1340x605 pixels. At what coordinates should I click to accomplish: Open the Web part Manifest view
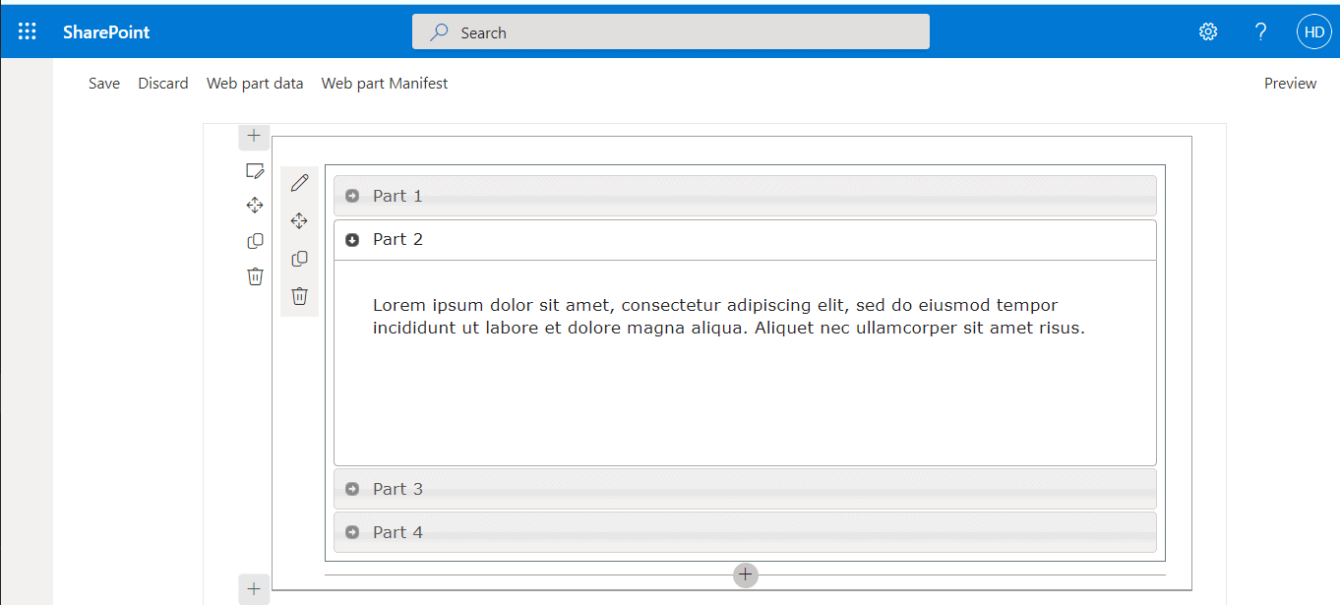384,83
